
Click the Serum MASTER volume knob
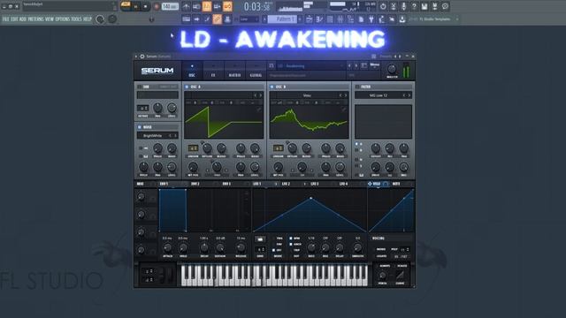pyautogui.click(x=392, y=69)
